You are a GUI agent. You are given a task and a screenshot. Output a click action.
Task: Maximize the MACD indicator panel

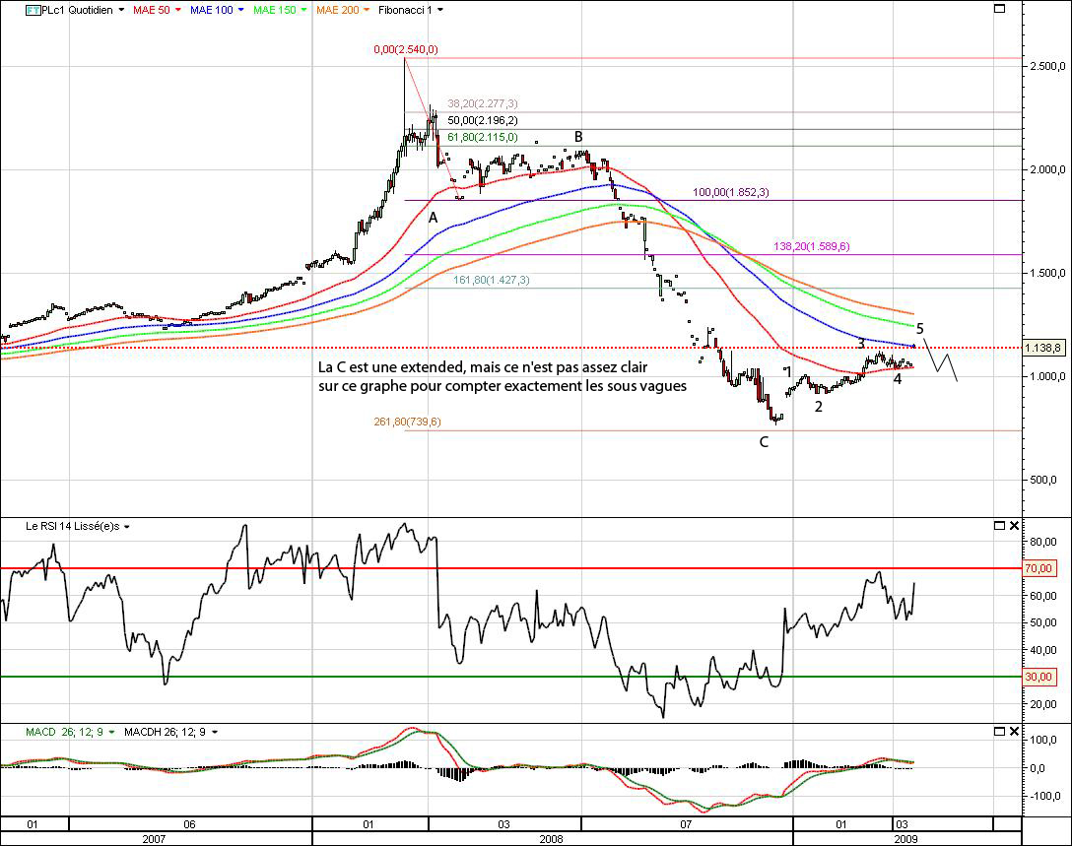click(1000, 732)
